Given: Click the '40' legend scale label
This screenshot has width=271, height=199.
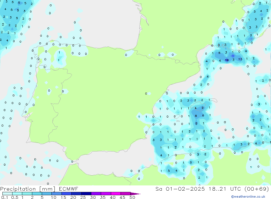Looking at the screenshot, I should (112, 197).
